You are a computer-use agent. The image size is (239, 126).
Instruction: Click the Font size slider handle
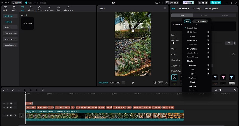point(174,43)
